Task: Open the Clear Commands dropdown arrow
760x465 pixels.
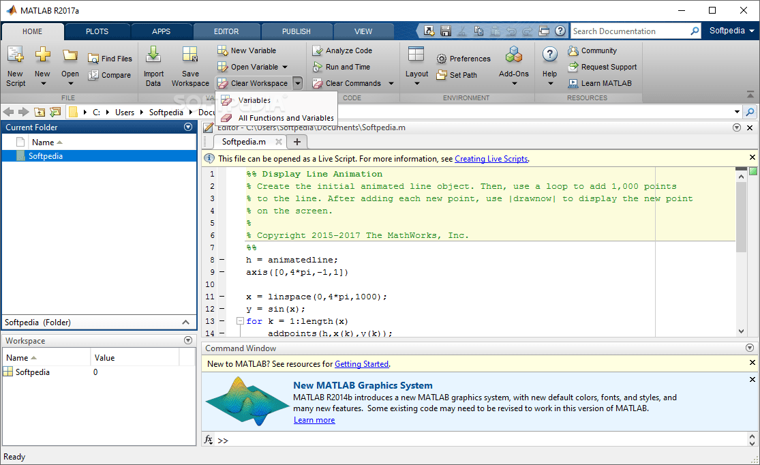Action: click(x=391, y=83)
